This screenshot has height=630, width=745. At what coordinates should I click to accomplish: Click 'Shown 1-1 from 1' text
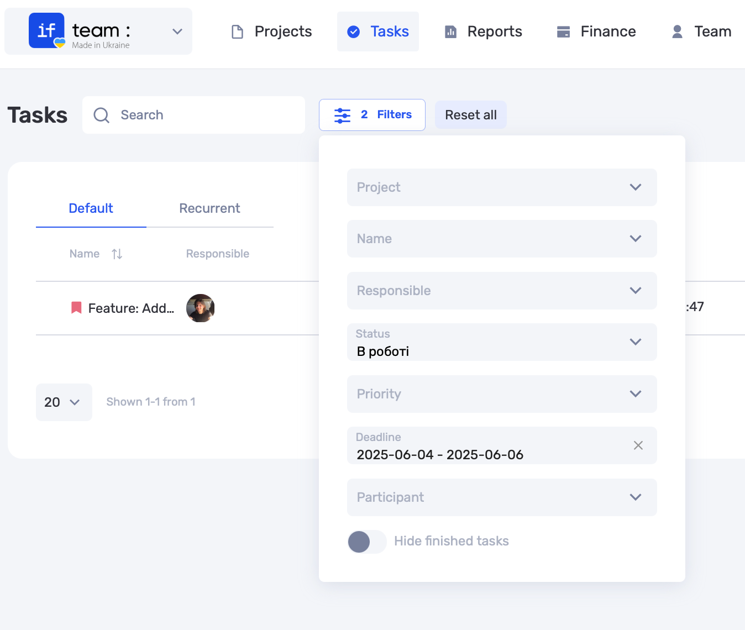pos(151,402)
